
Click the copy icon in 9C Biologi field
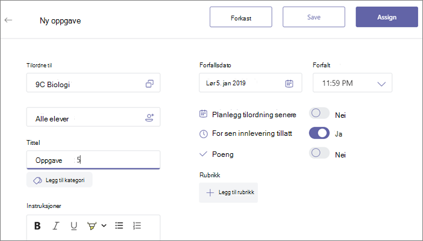click(x=149, y=84)
